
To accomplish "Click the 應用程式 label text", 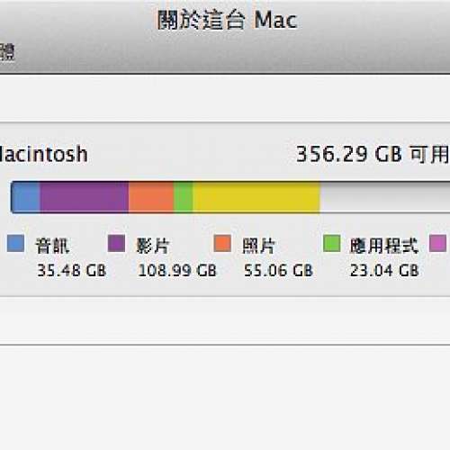I will (x=384, y=246).
